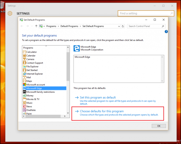Click the Maps icon in list
Image resolution: width=181 pixels, height=144 pixels.
pyautogui.click(x=24, y=81)
